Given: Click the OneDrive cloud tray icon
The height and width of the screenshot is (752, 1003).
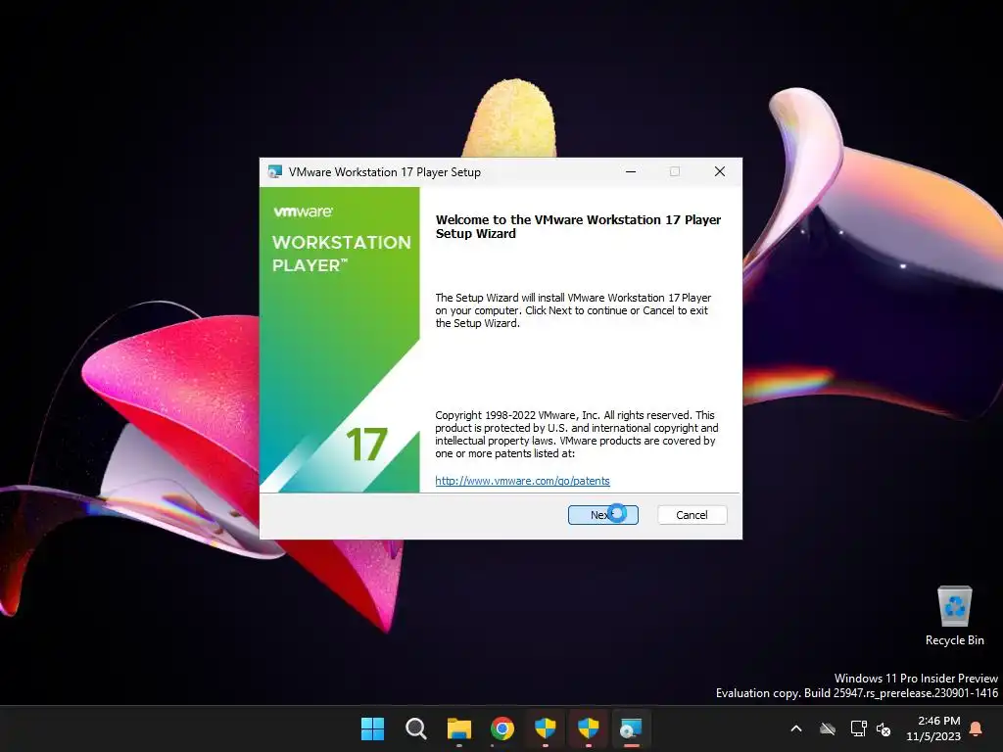Looking at the screenshot, I should click(x=828, y=728).
